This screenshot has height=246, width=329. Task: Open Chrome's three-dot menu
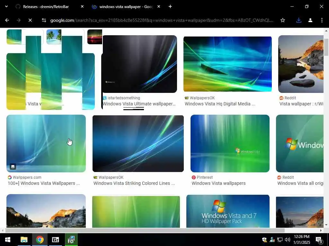coord(322,20)
